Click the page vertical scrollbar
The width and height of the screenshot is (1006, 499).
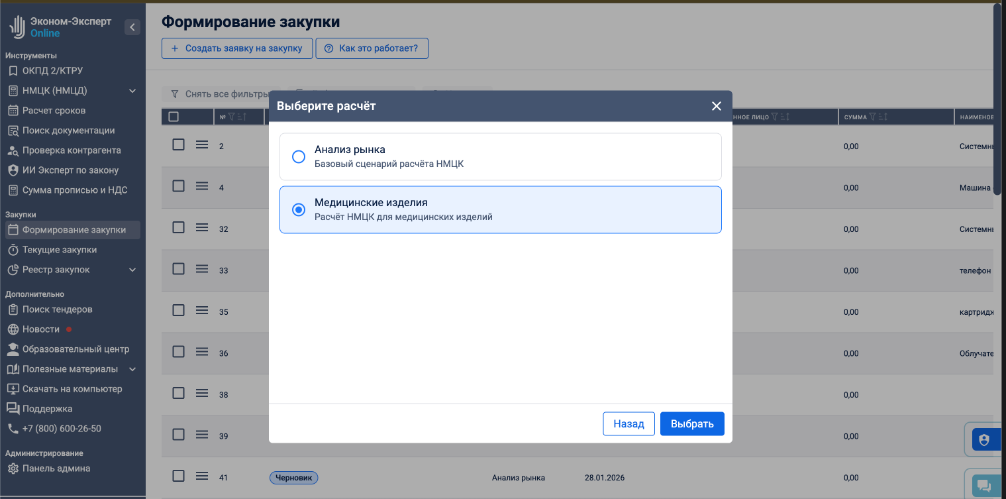pyautogui.click(x=998, y=99)
